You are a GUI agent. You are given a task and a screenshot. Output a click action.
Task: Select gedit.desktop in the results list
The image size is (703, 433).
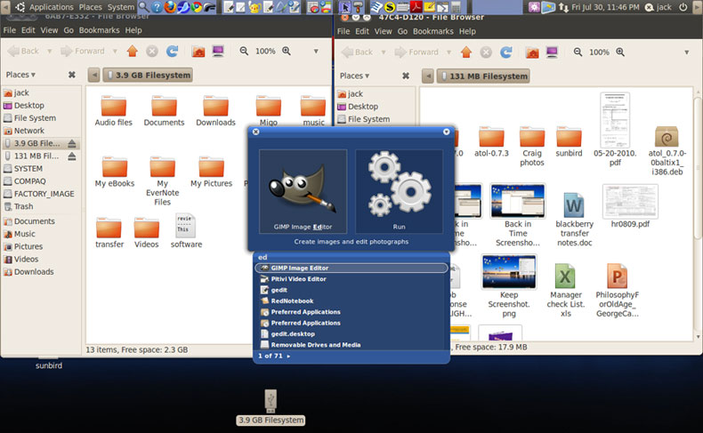point(351,334)
